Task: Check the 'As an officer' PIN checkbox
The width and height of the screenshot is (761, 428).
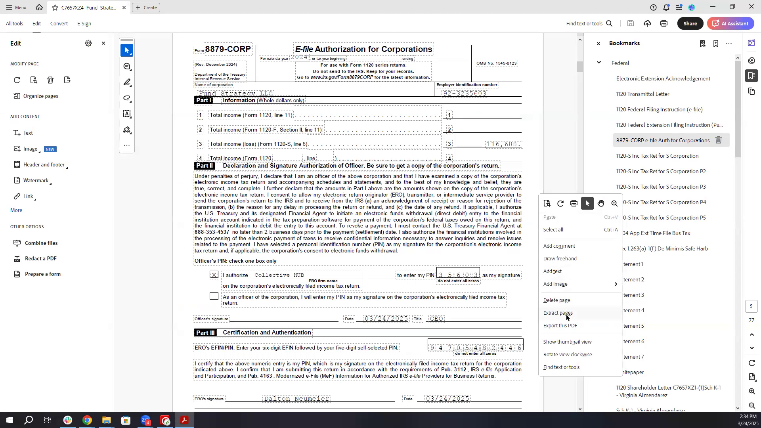Action: click(x=214, y=296)
